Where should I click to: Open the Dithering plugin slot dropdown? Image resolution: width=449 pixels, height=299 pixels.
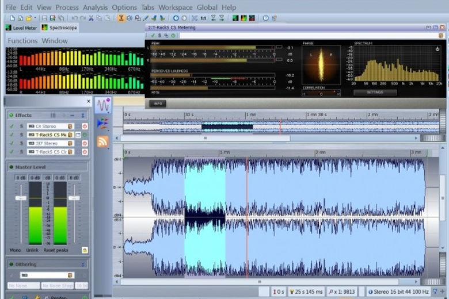(x=70, y=275)
